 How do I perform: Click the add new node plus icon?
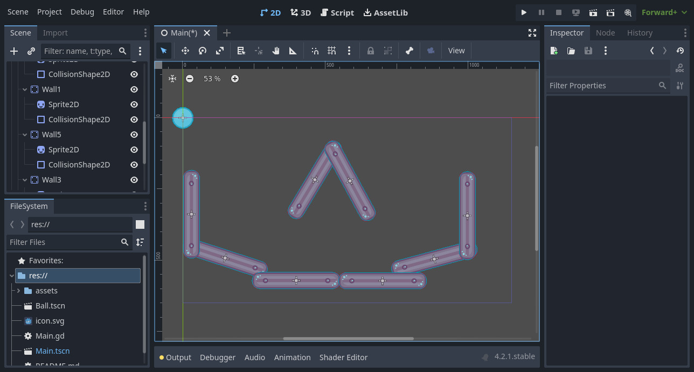click(x=14, y=51)
